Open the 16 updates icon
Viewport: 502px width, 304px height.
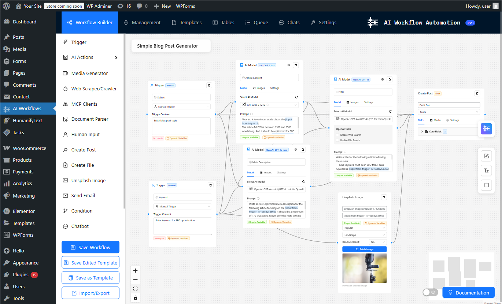pos(124,6)
